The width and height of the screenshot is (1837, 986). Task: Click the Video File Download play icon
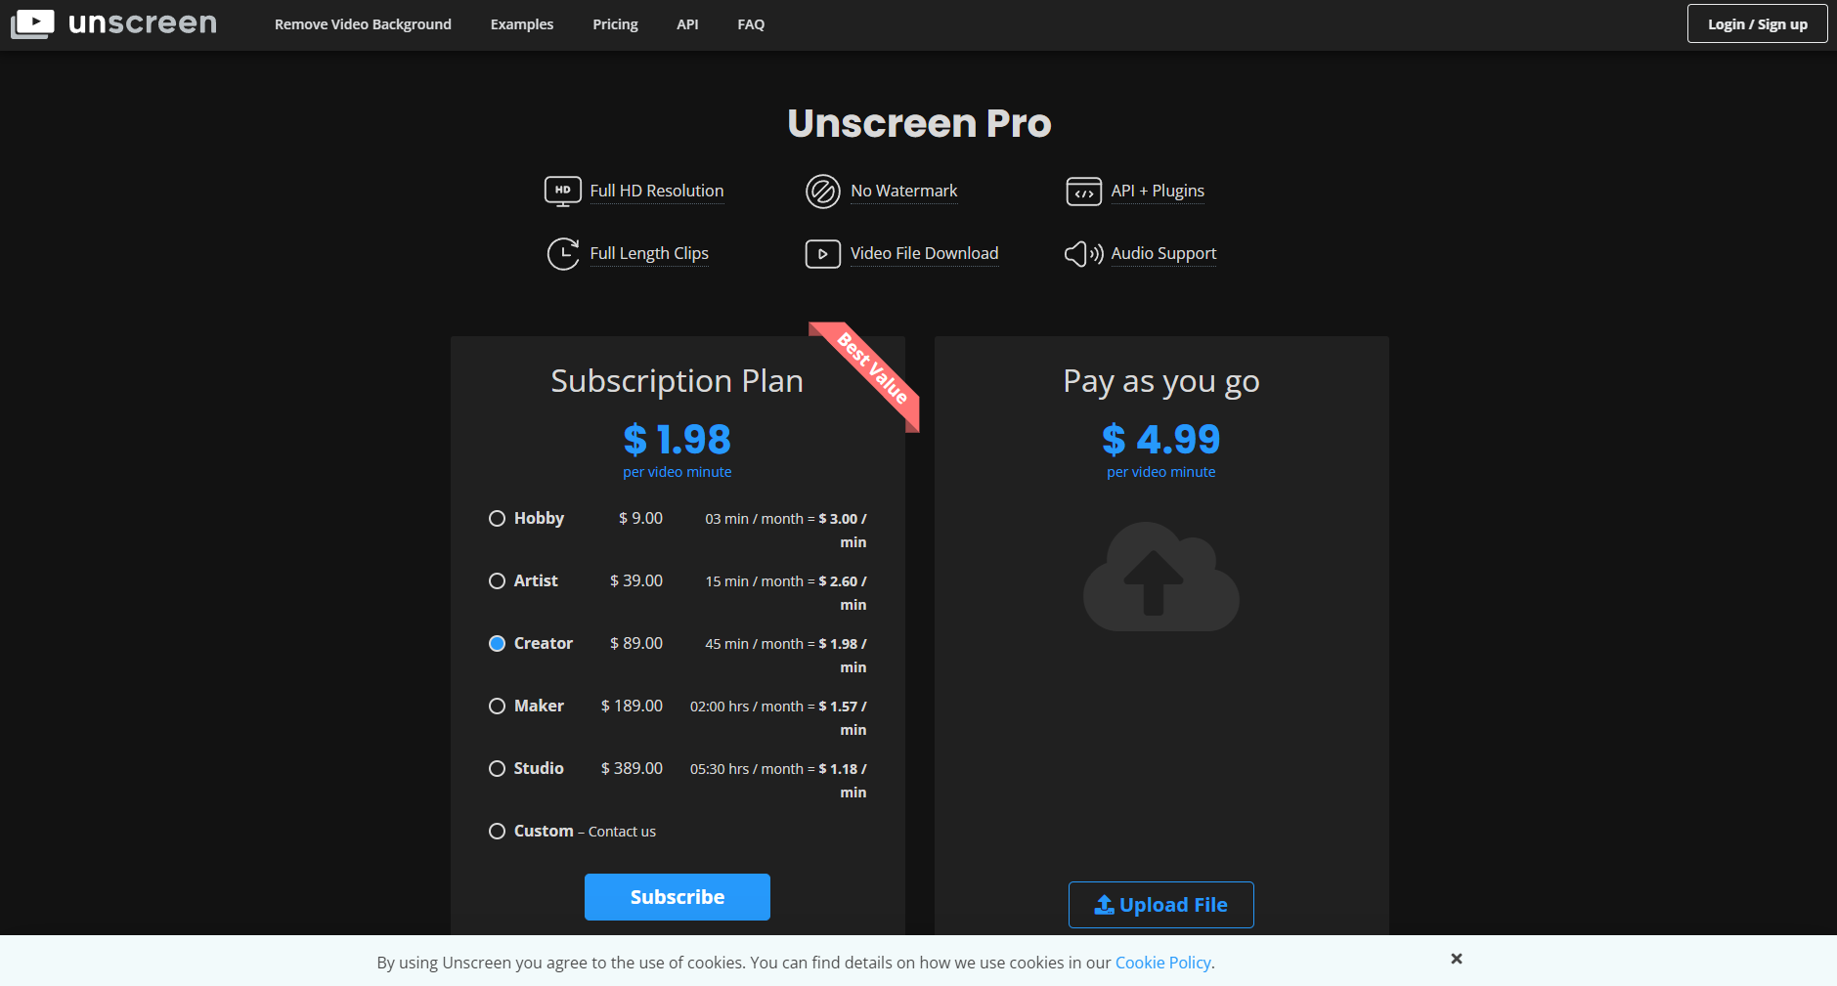823,254
